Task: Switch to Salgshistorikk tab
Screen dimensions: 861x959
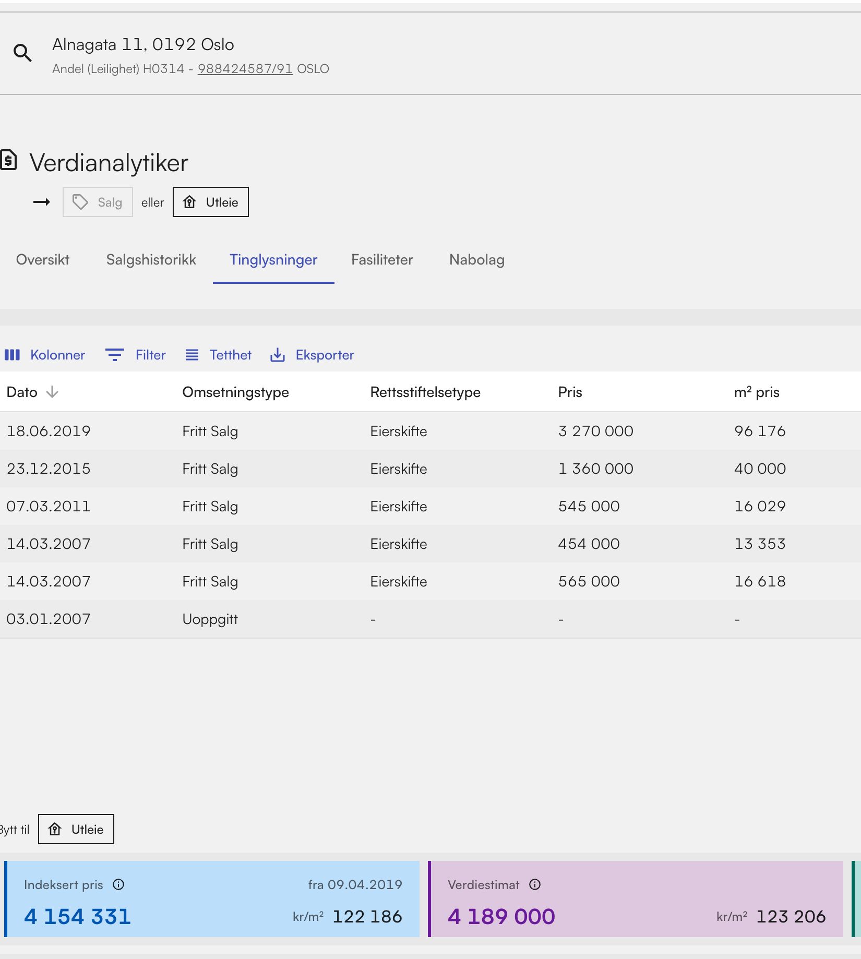Action: [x=151, y=260]
